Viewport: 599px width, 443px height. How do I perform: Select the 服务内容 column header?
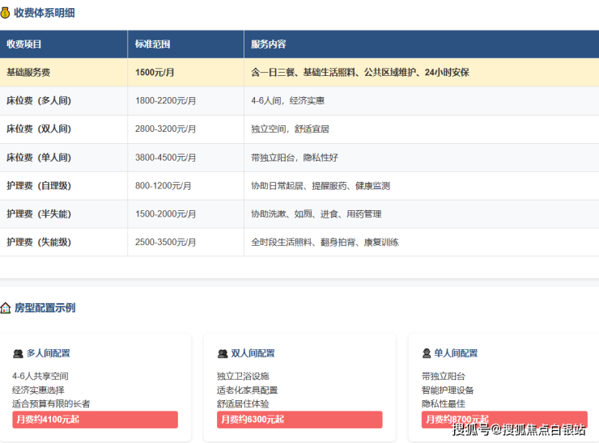pos(268,44)
